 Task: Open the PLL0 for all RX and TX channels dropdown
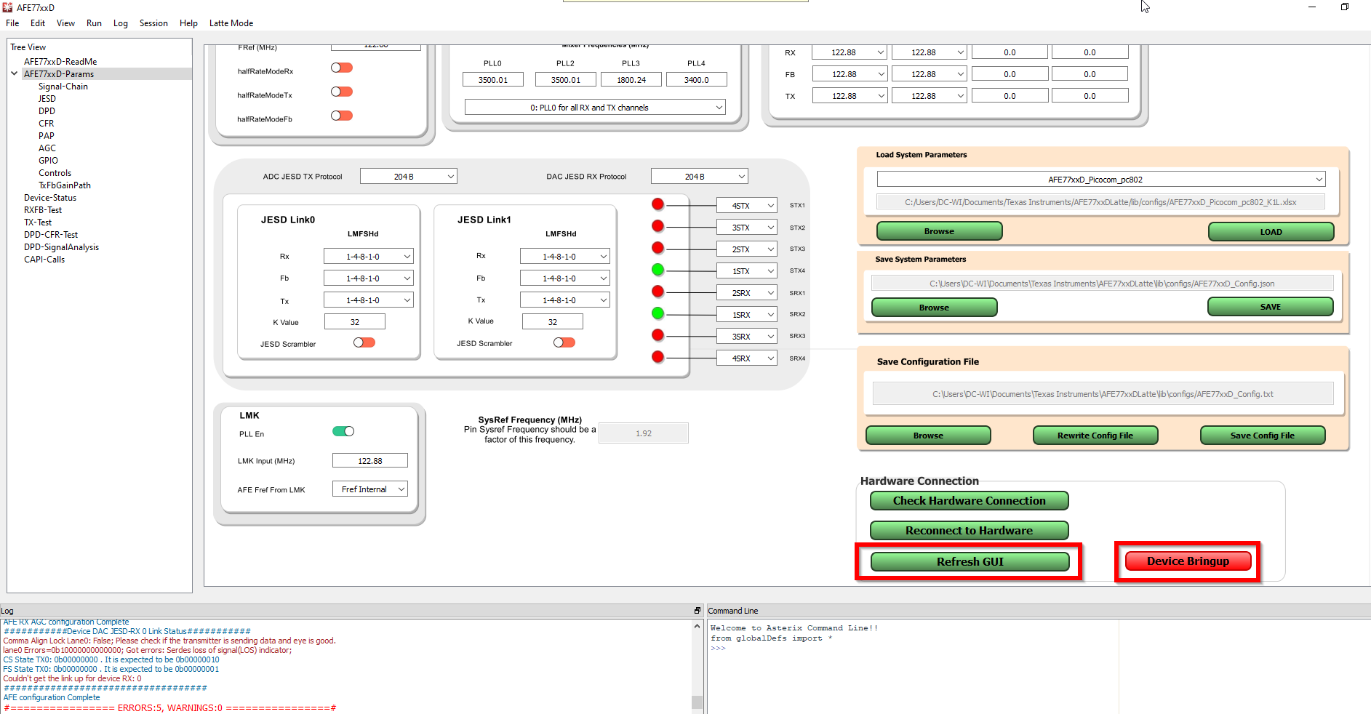[x=595, y=108]
